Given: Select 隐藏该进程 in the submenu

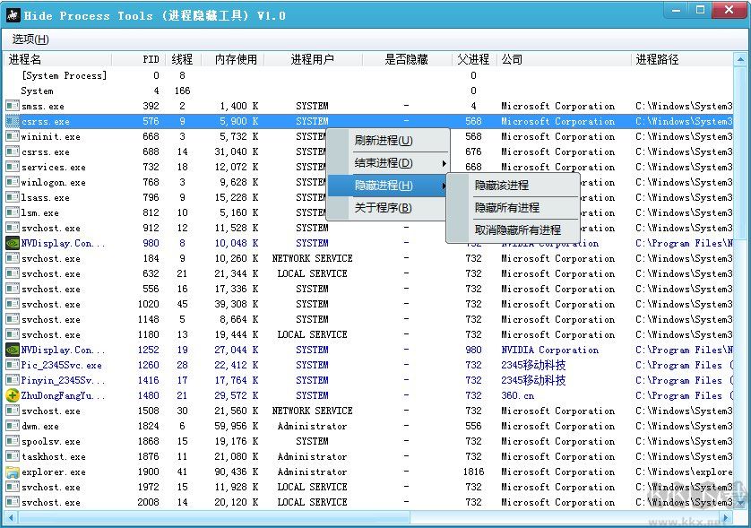Looking at the screenshot, I should (x=502, y=186).
